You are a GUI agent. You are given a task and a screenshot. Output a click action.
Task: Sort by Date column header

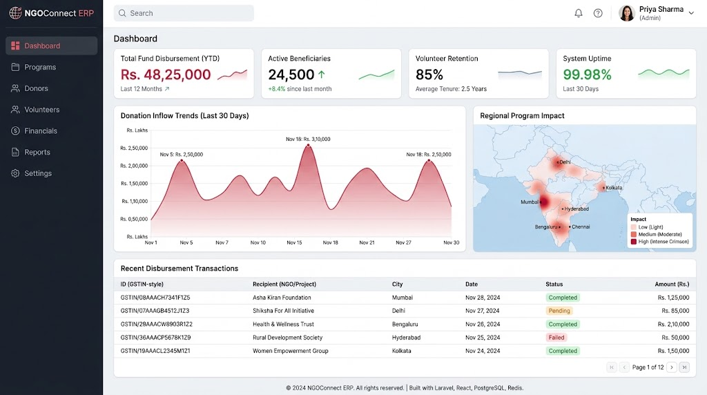click(x=472, y=284)
